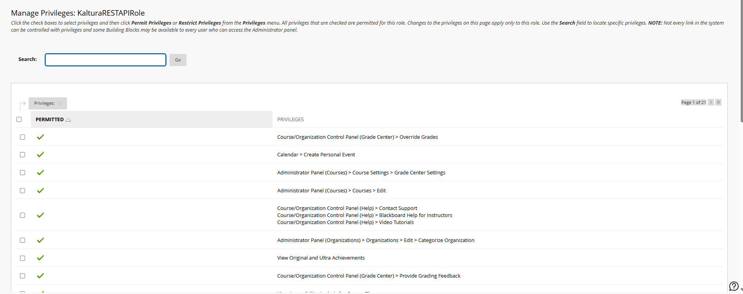Click the PRIVILEGES column header

[x=290, y=120]
